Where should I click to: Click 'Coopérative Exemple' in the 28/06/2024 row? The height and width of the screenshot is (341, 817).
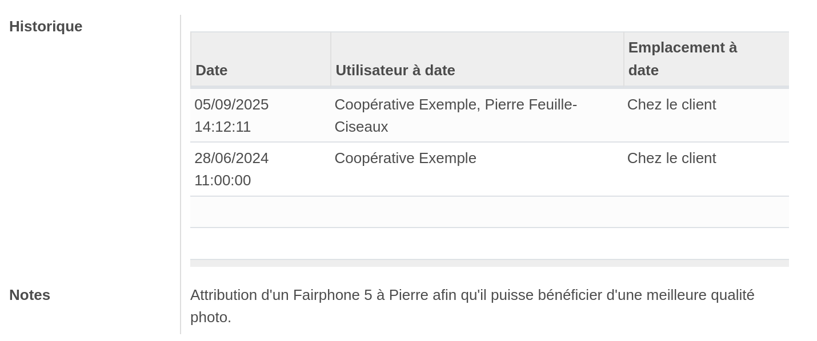point(405,159)
